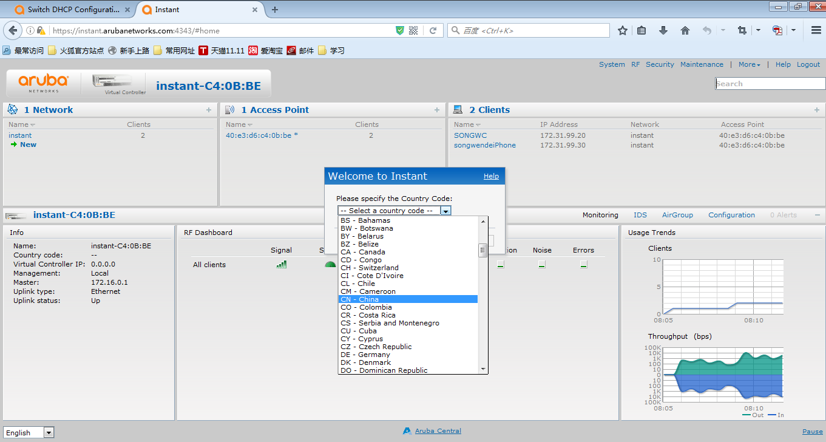Open the 爱淘宝 bookmark

265,50
